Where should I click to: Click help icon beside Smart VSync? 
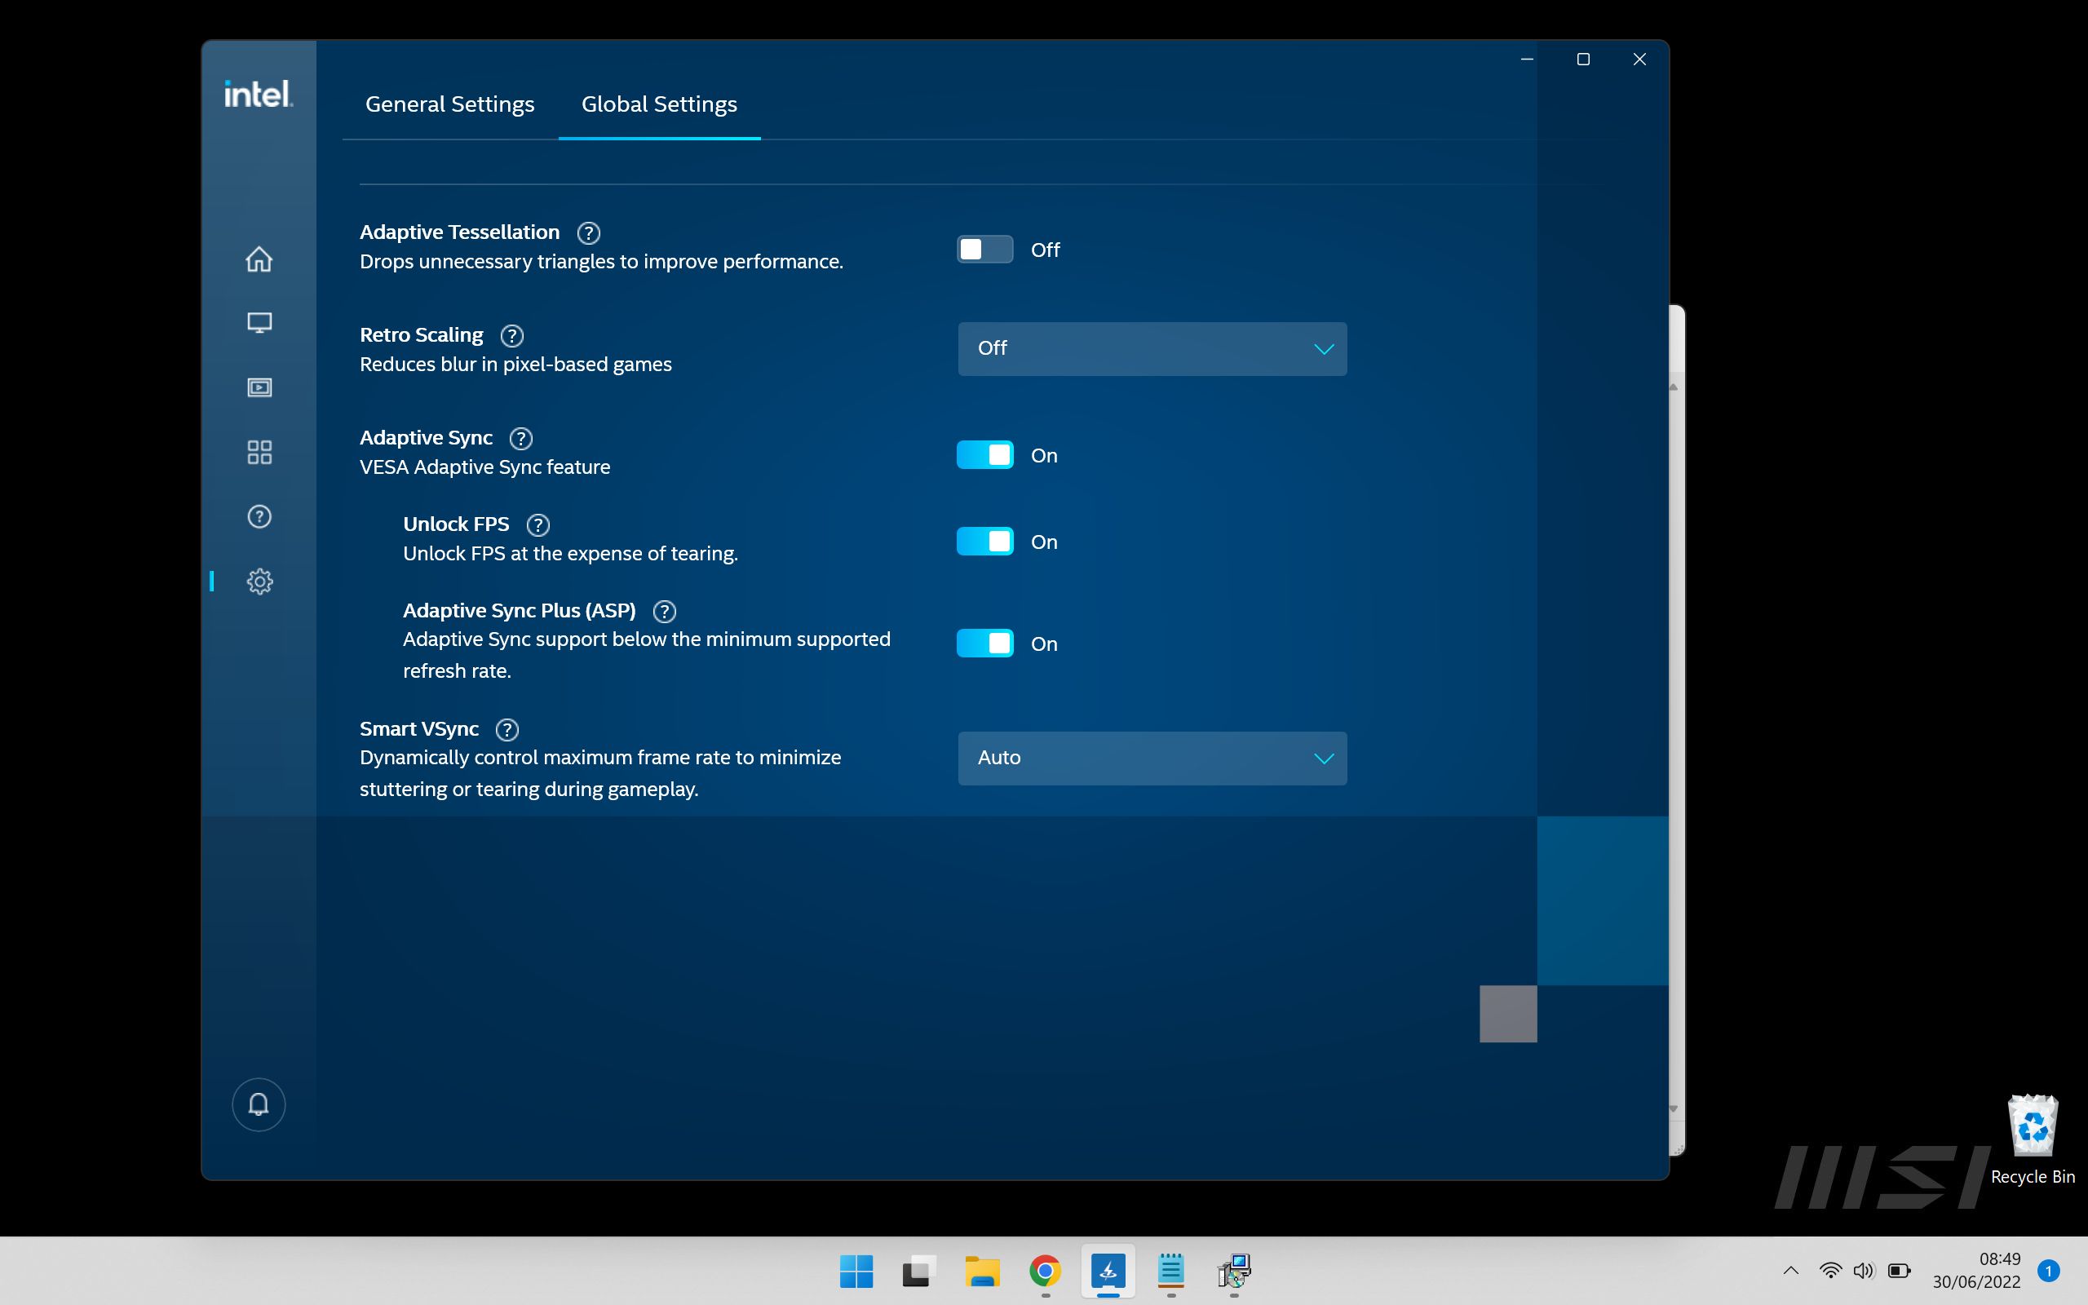click(507, 729)
